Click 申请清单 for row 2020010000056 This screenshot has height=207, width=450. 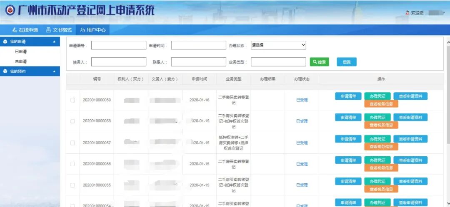[348, 160]
